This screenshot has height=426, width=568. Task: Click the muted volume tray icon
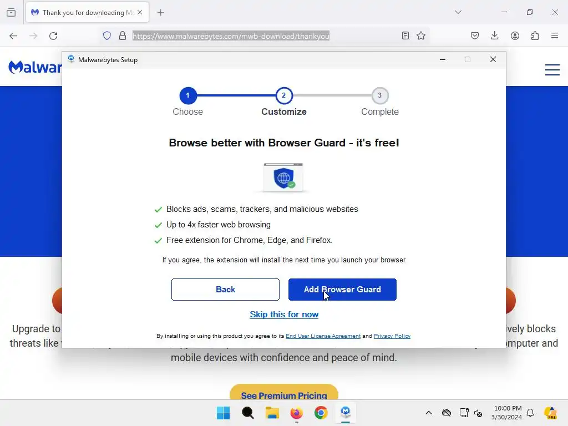point(478,413)
